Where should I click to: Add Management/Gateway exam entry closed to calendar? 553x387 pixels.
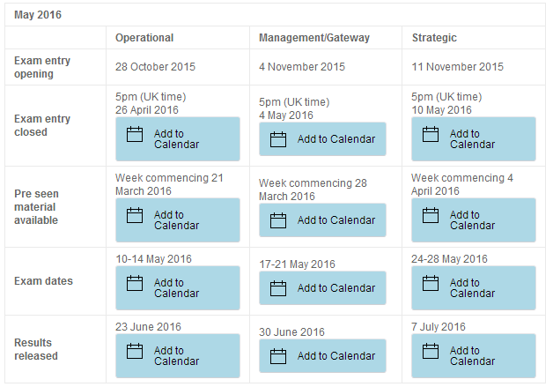click(322, 139)
